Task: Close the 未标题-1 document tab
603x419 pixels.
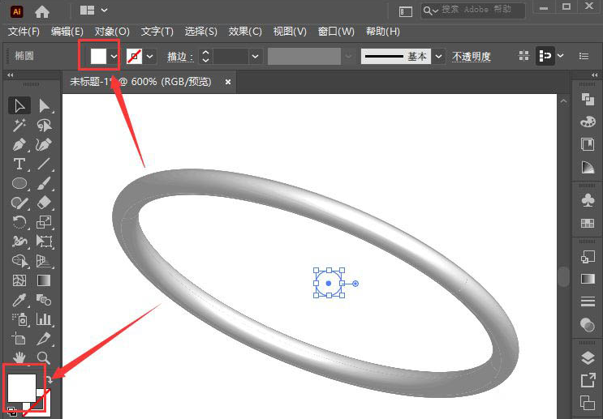Action: pos(228,82)
